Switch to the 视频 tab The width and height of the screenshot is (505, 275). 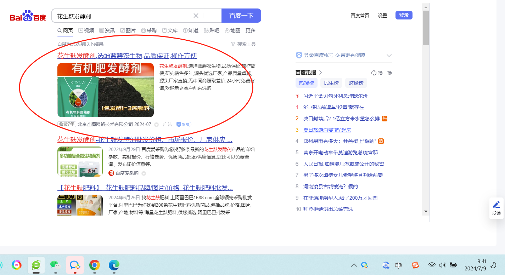(x=86, y=30)
